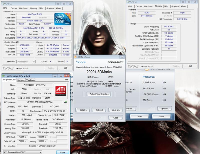
Task: Click the '29201 3DMarks' score text
Action: click(99, 72)
